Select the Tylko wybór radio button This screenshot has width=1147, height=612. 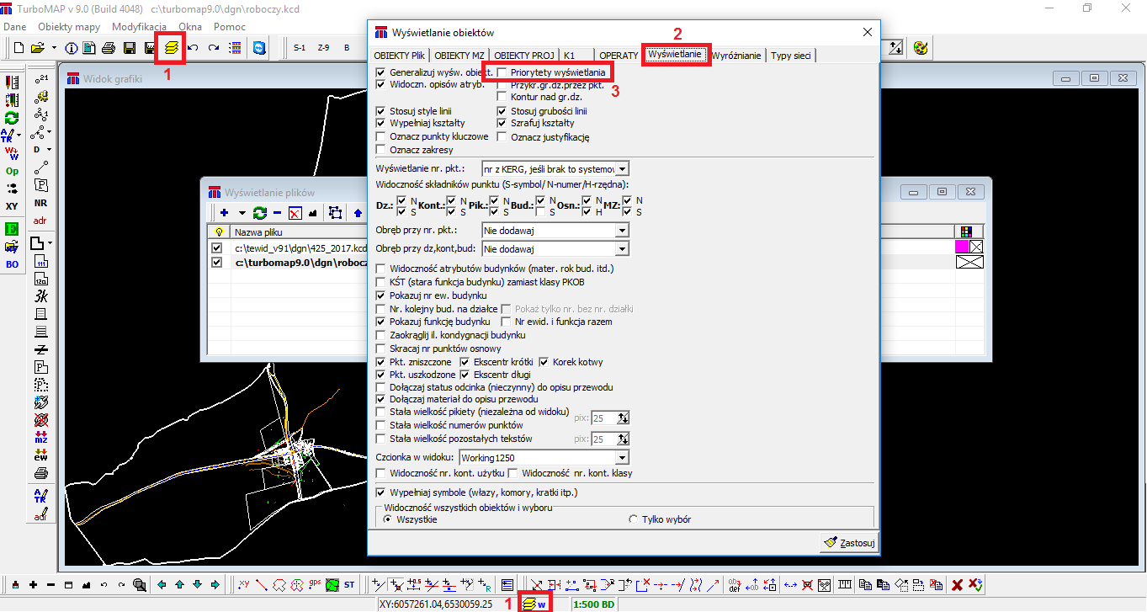pyautogui.click(x=634, y=519)
